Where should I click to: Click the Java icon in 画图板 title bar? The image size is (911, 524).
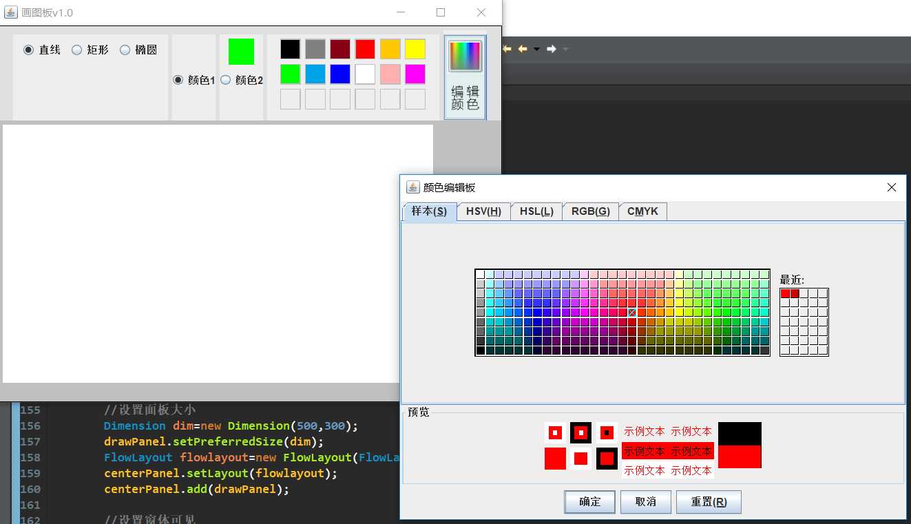point(10,12)
